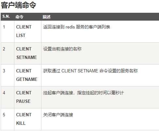Click the 客户端命令 page heading
This screenshot has width=159, height=131.
click(19, 5)
